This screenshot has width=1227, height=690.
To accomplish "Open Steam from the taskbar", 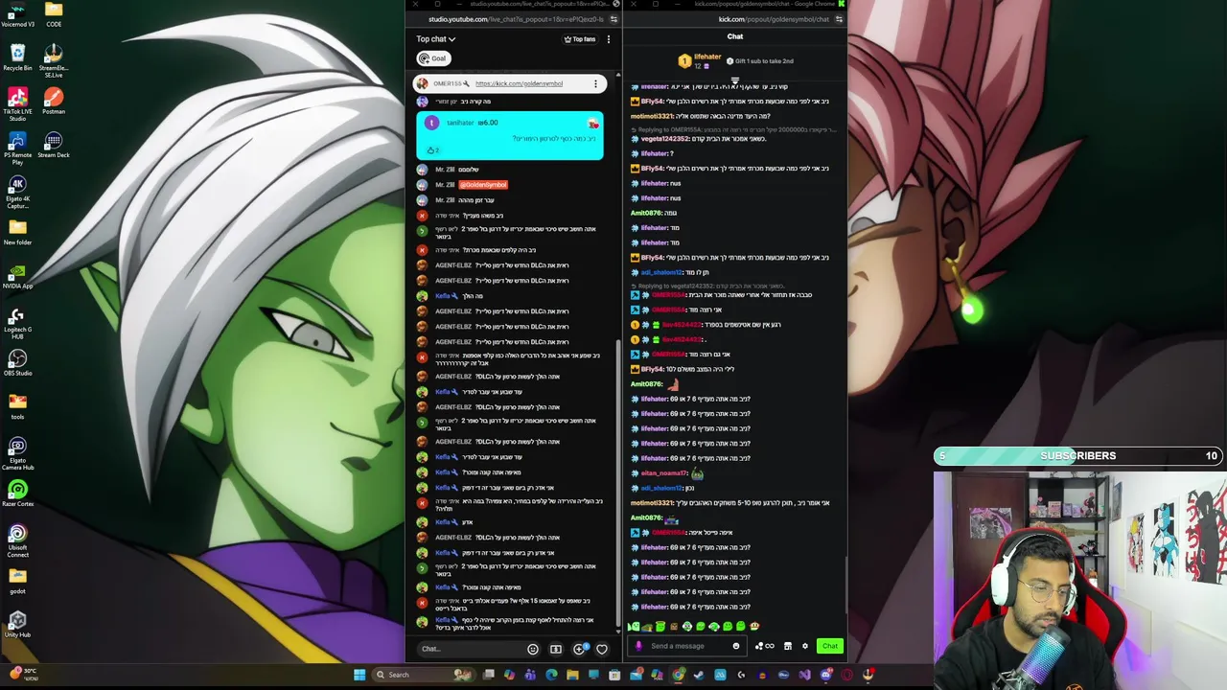I will coord(699,675).
